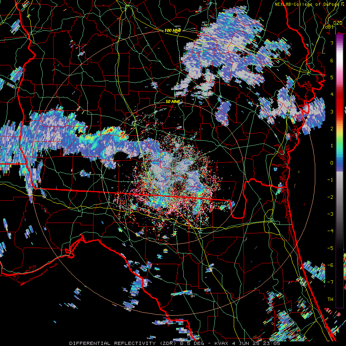Click the -5 value on color scale
Image resolution: width=346 pixels, height=346 pixels.
pyautogui.click(x=330, y=248)
